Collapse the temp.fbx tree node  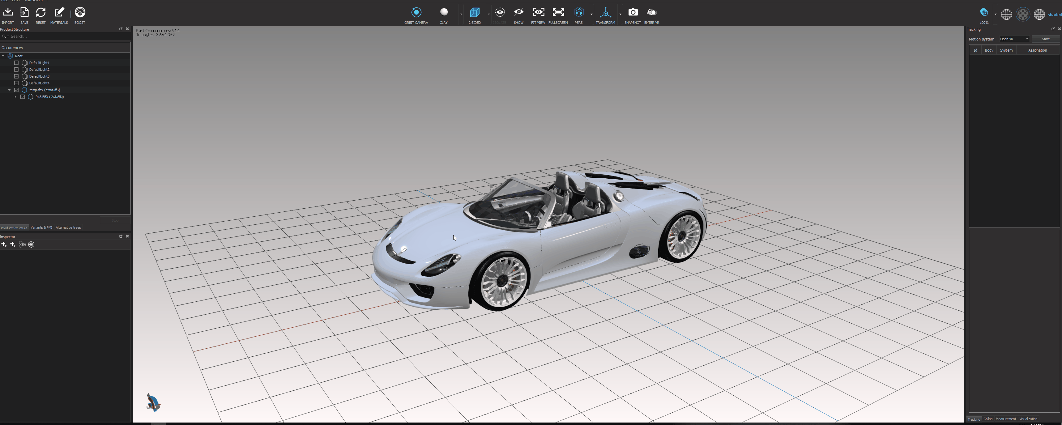click(10, 90)
